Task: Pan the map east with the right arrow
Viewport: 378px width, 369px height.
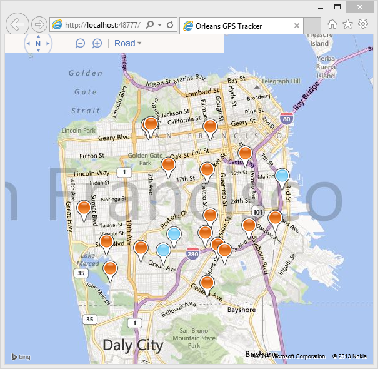Action: point(48,43)
